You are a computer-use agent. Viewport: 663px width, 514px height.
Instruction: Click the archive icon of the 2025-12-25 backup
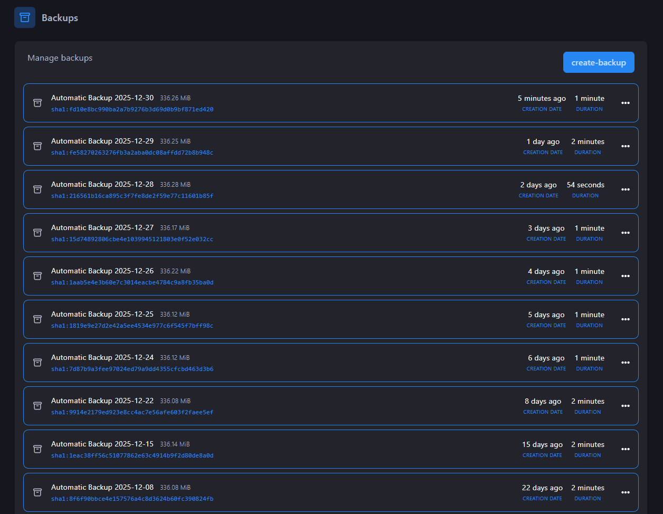coord(37,319)
